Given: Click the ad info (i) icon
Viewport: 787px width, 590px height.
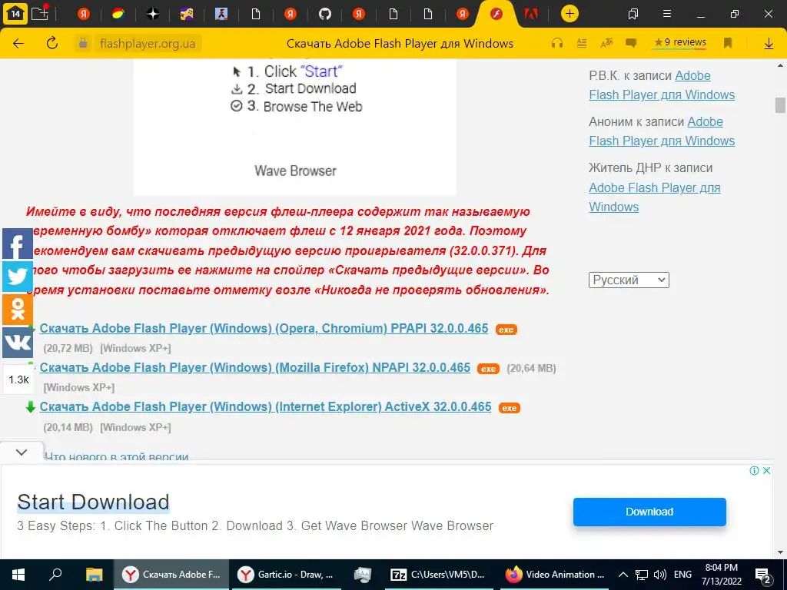Looking at the screenshot, I should point(754,470).
